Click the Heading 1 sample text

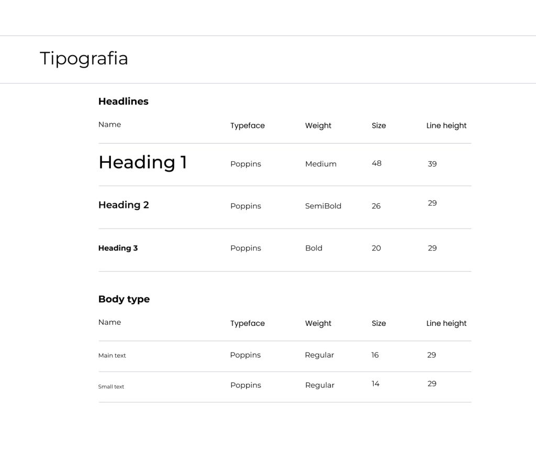(142, 162)
